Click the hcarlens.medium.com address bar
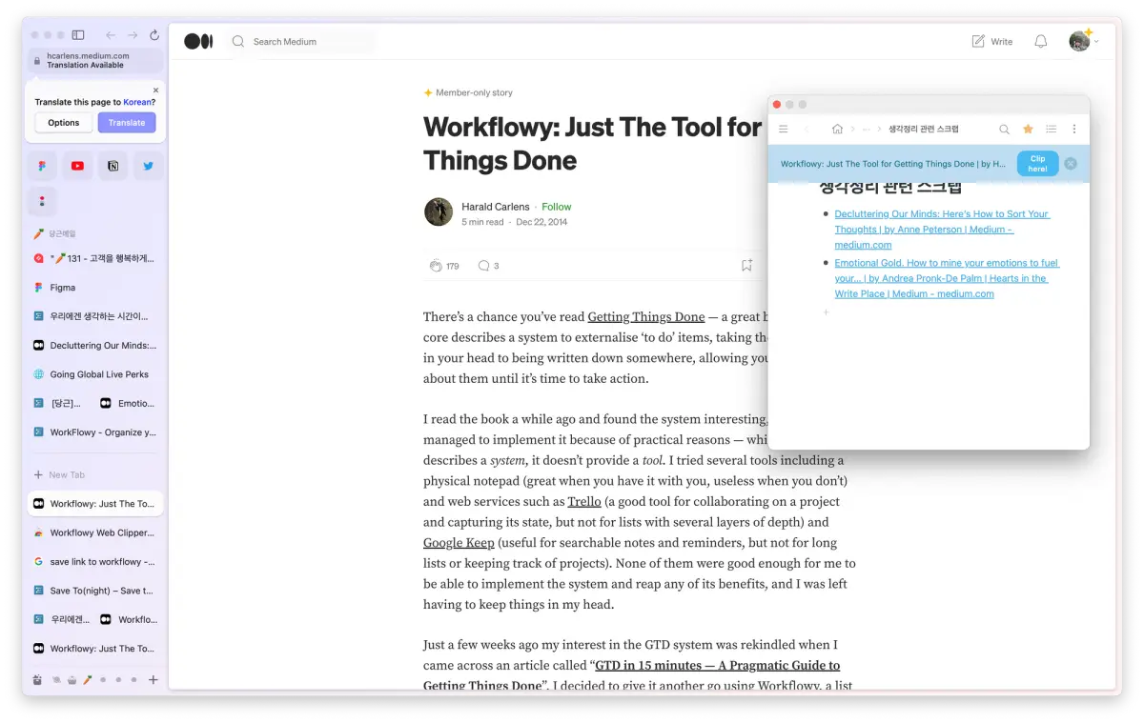 pyautogui.click(x=95, y=61)
